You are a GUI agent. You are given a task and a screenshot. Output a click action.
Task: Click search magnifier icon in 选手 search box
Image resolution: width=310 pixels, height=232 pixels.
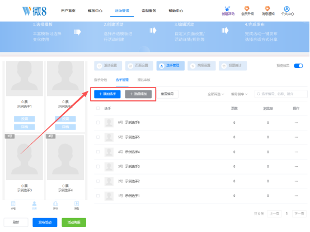(259, 94)
